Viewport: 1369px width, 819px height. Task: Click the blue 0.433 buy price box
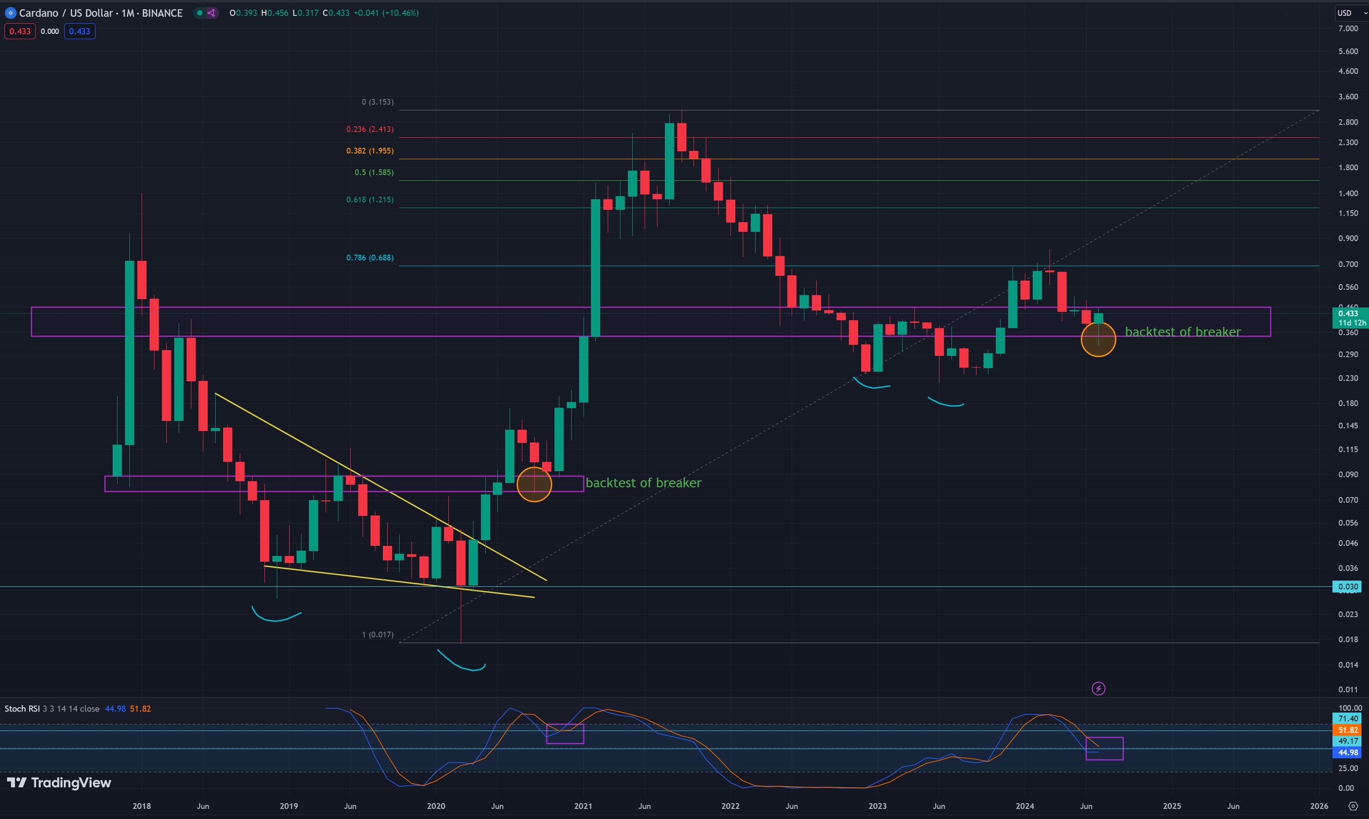click(80, 32)
